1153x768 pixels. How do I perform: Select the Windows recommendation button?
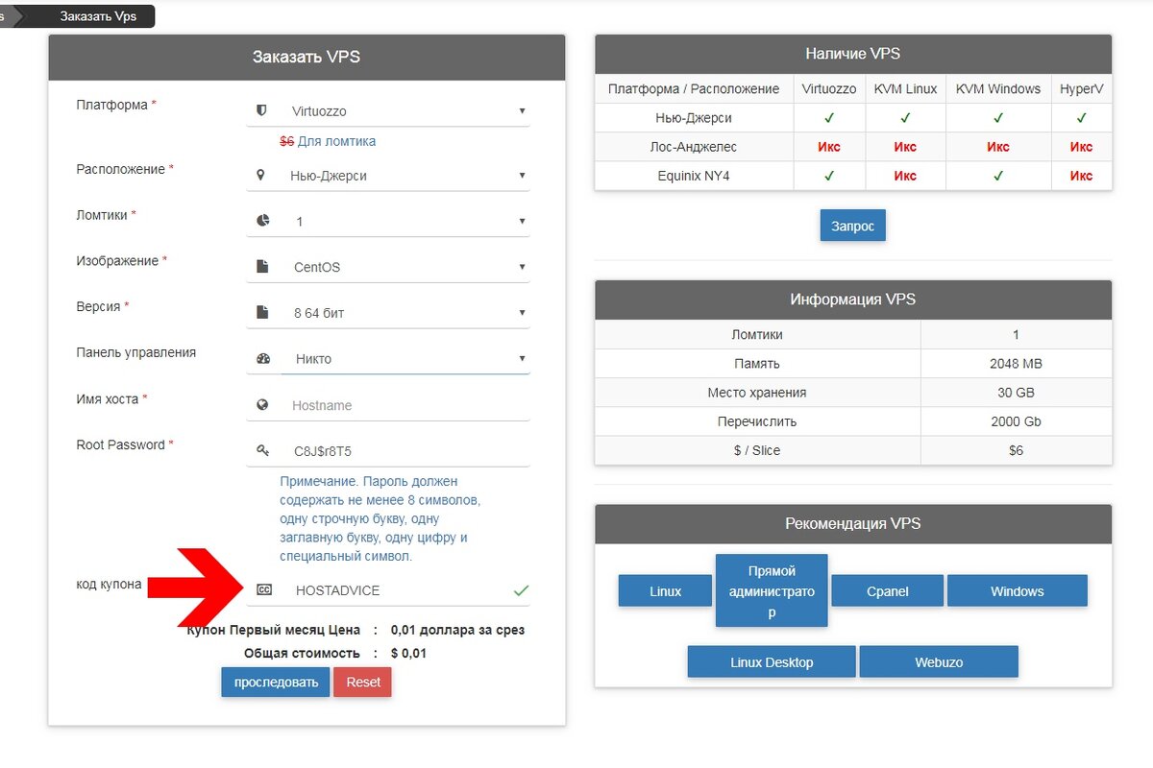(x=1018, y=590)
